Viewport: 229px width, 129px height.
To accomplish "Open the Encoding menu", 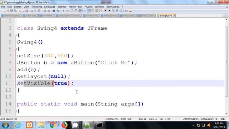I will tap(36, 7).
